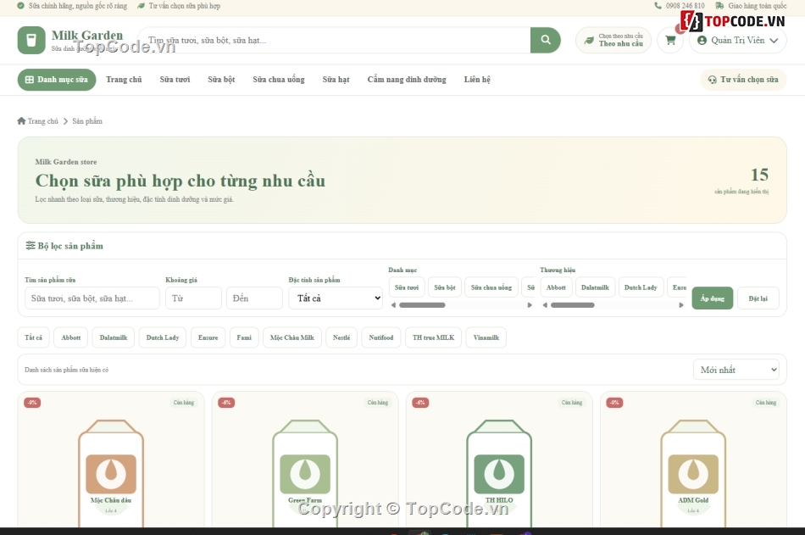
Task: Click Tư vấn chọn sữa button
Action: (x=743, y=80)
